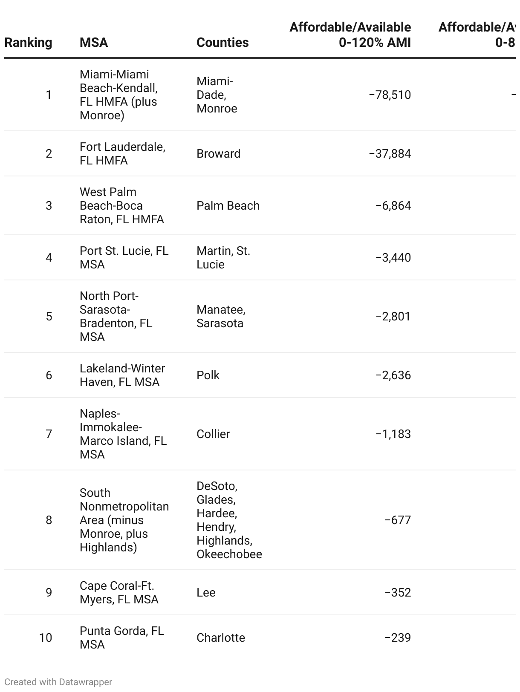Click the South Nonmetropolitan Area cell

124,520
